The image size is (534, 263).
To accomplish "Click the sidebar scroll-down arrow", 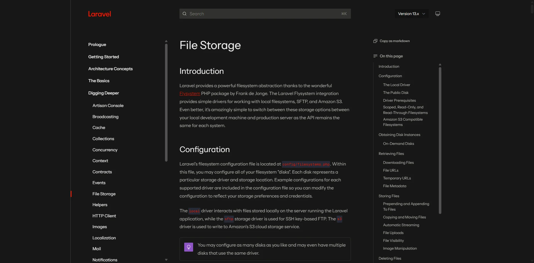I will (166, 260).
